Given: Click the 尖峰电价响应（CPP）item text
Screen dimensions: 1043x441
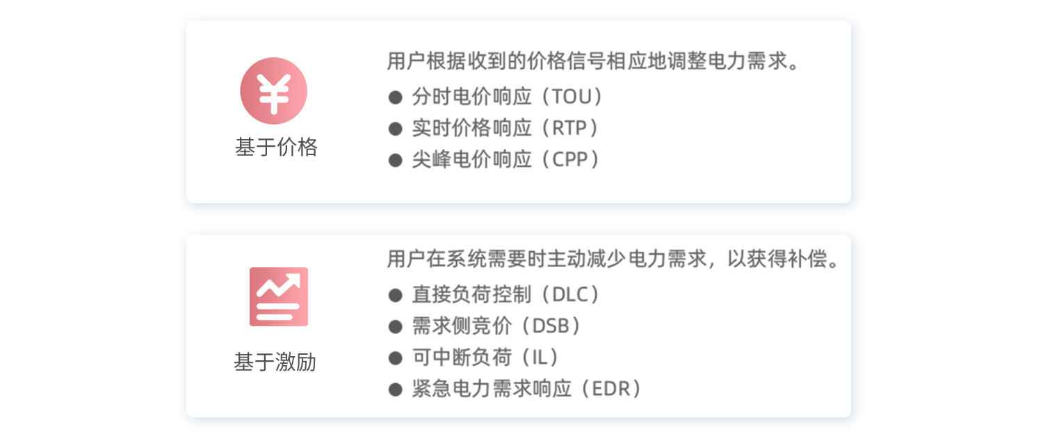Looking at the screenshot, I should (506, 159).
